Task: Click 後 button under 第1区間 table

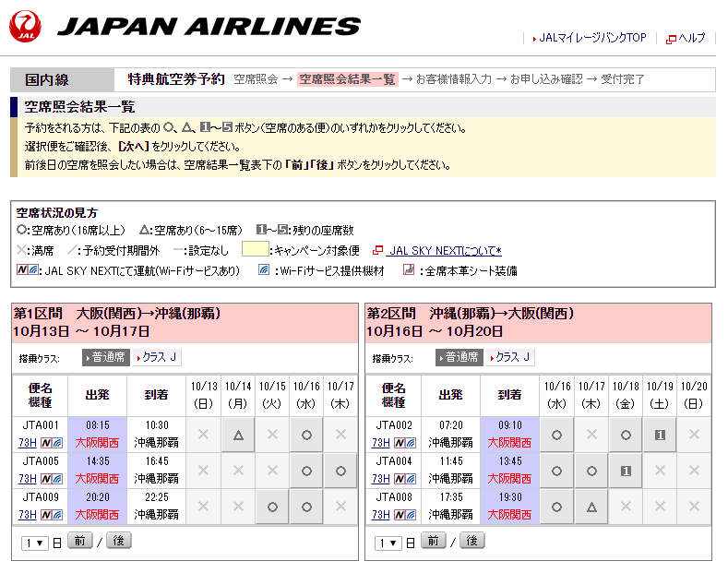Action: click(119, 541)
